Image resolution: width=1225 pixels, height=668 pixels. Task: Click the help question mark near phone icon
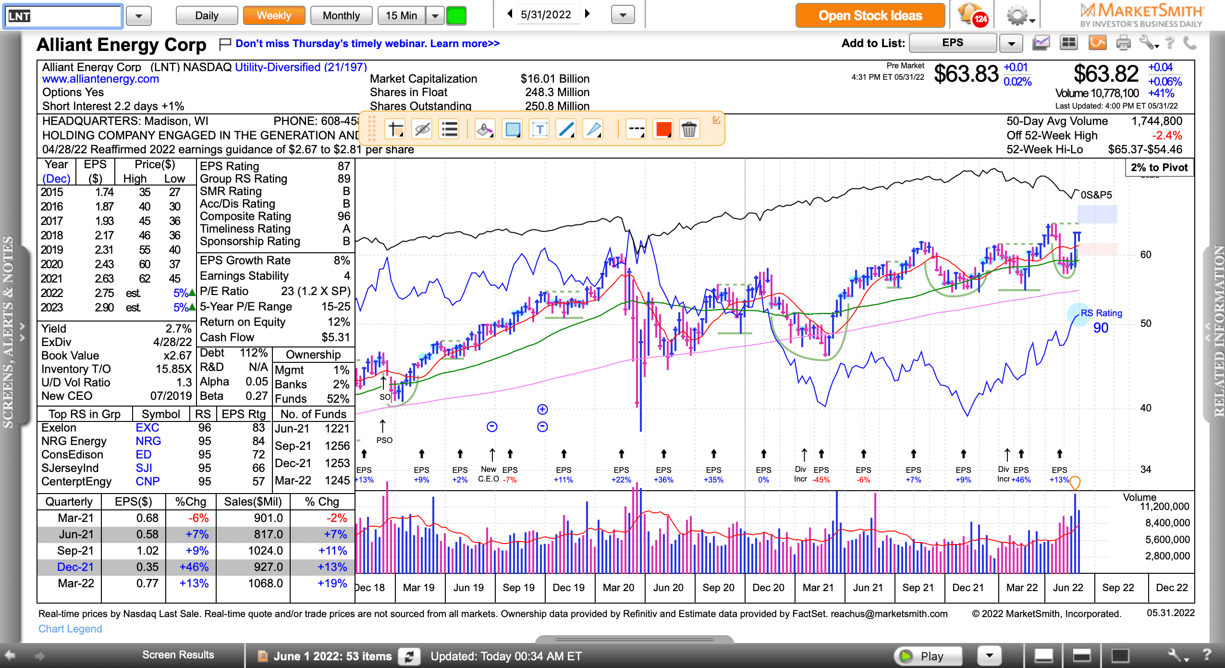(1170, 43)
